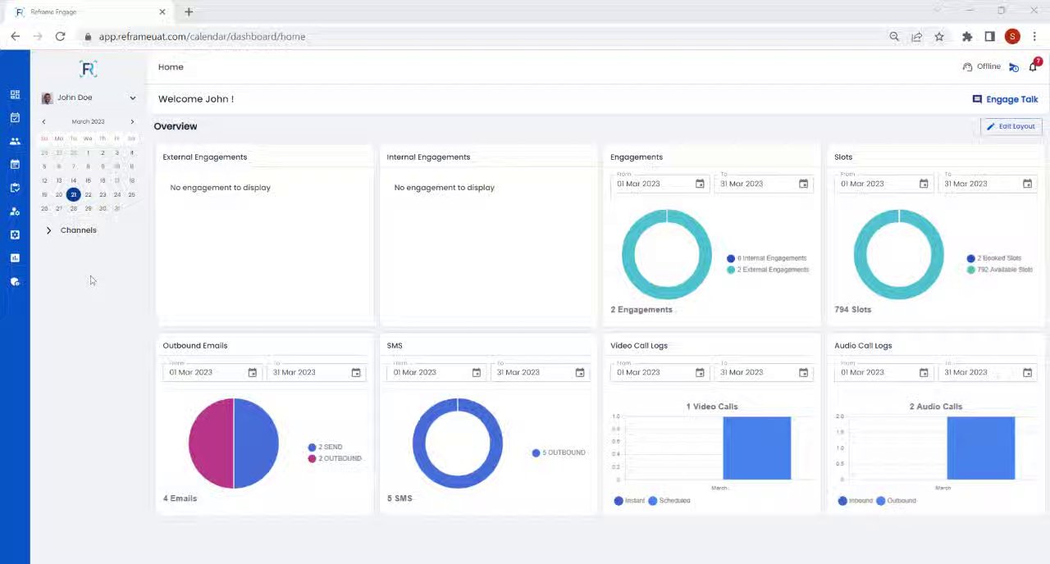Open Audio Call Logs To calendar icon
Screen dimensions: 1050x564
click(1027, 372)
